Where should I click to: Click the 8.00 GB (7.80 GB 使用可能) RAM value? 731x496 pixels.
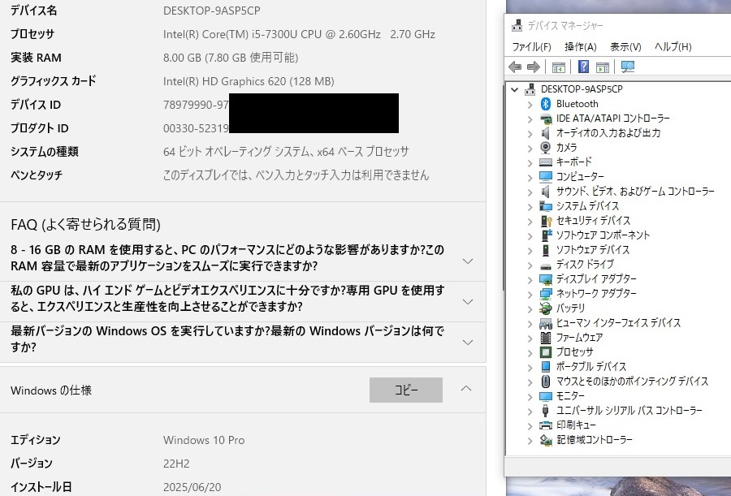[x=231, y=58]
